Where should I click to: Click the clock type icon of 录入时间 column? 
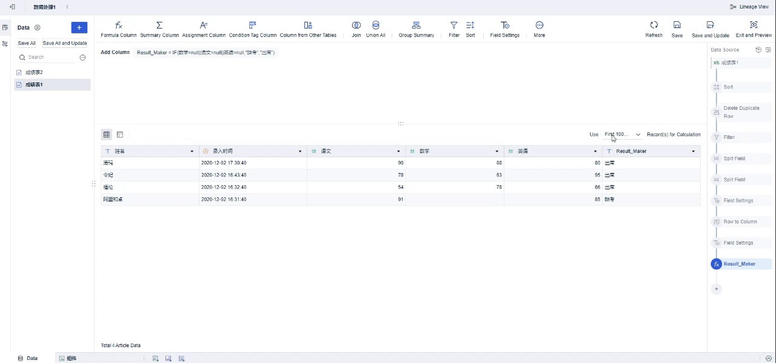pos(206,151)
